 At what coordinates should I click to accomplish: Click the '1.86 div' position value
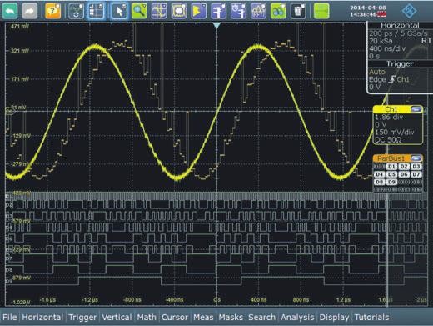(x=389, y=117)
